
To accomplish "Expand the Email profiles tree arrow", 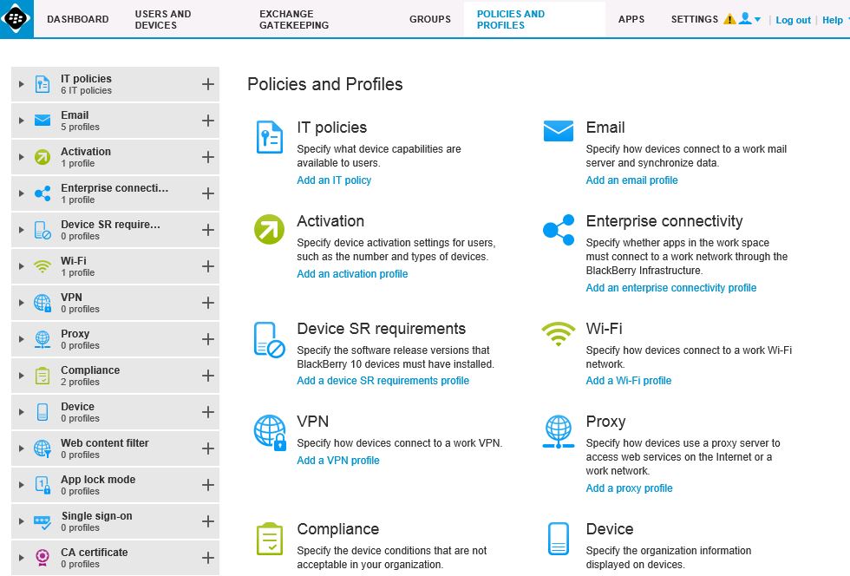I will pyautogui.click(x=21, y=121).
